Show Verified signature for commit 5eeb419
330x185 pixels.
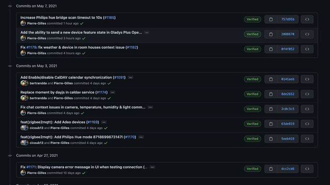coord(253,139)
